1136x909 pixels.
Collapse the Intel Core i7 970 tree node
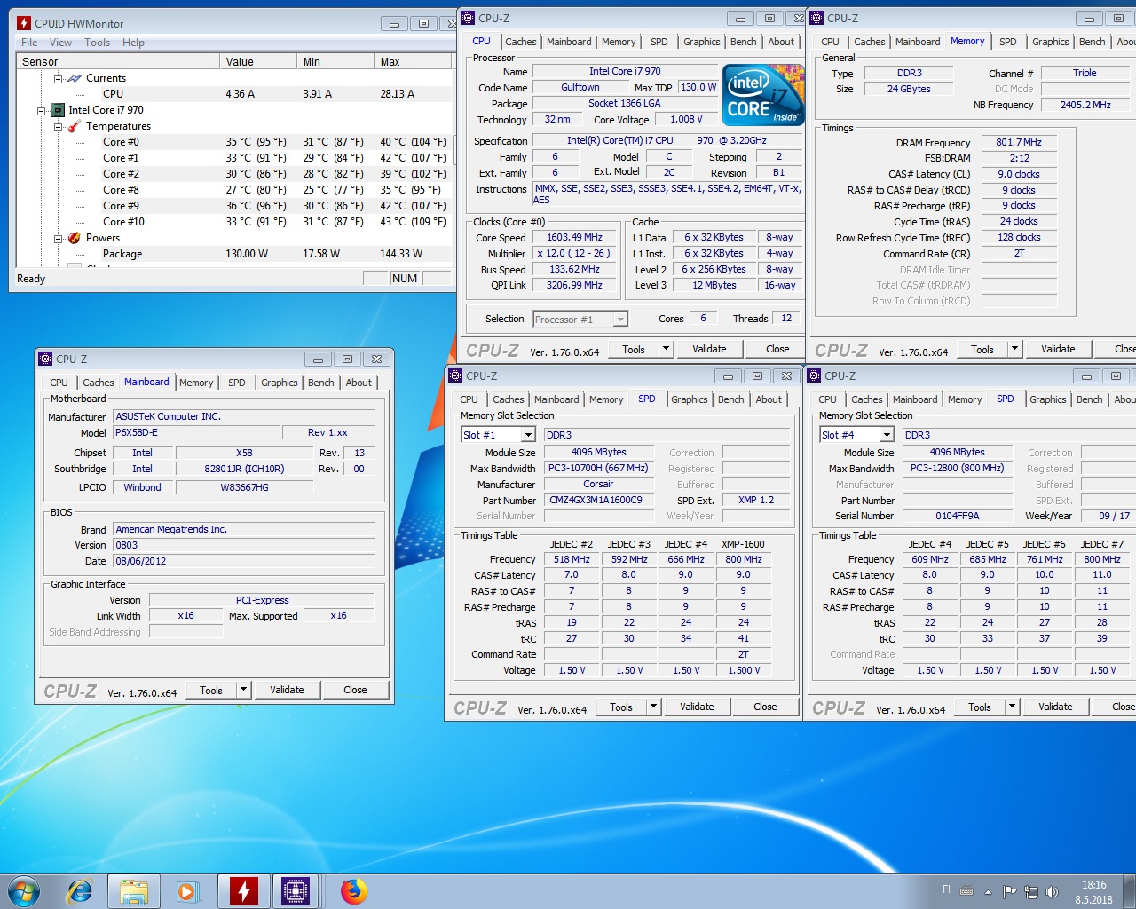pos(41,110)
